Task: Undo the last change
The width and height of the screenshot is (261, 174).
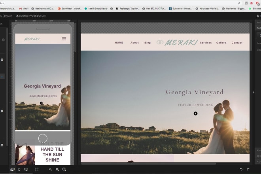Action: point(241,169)
